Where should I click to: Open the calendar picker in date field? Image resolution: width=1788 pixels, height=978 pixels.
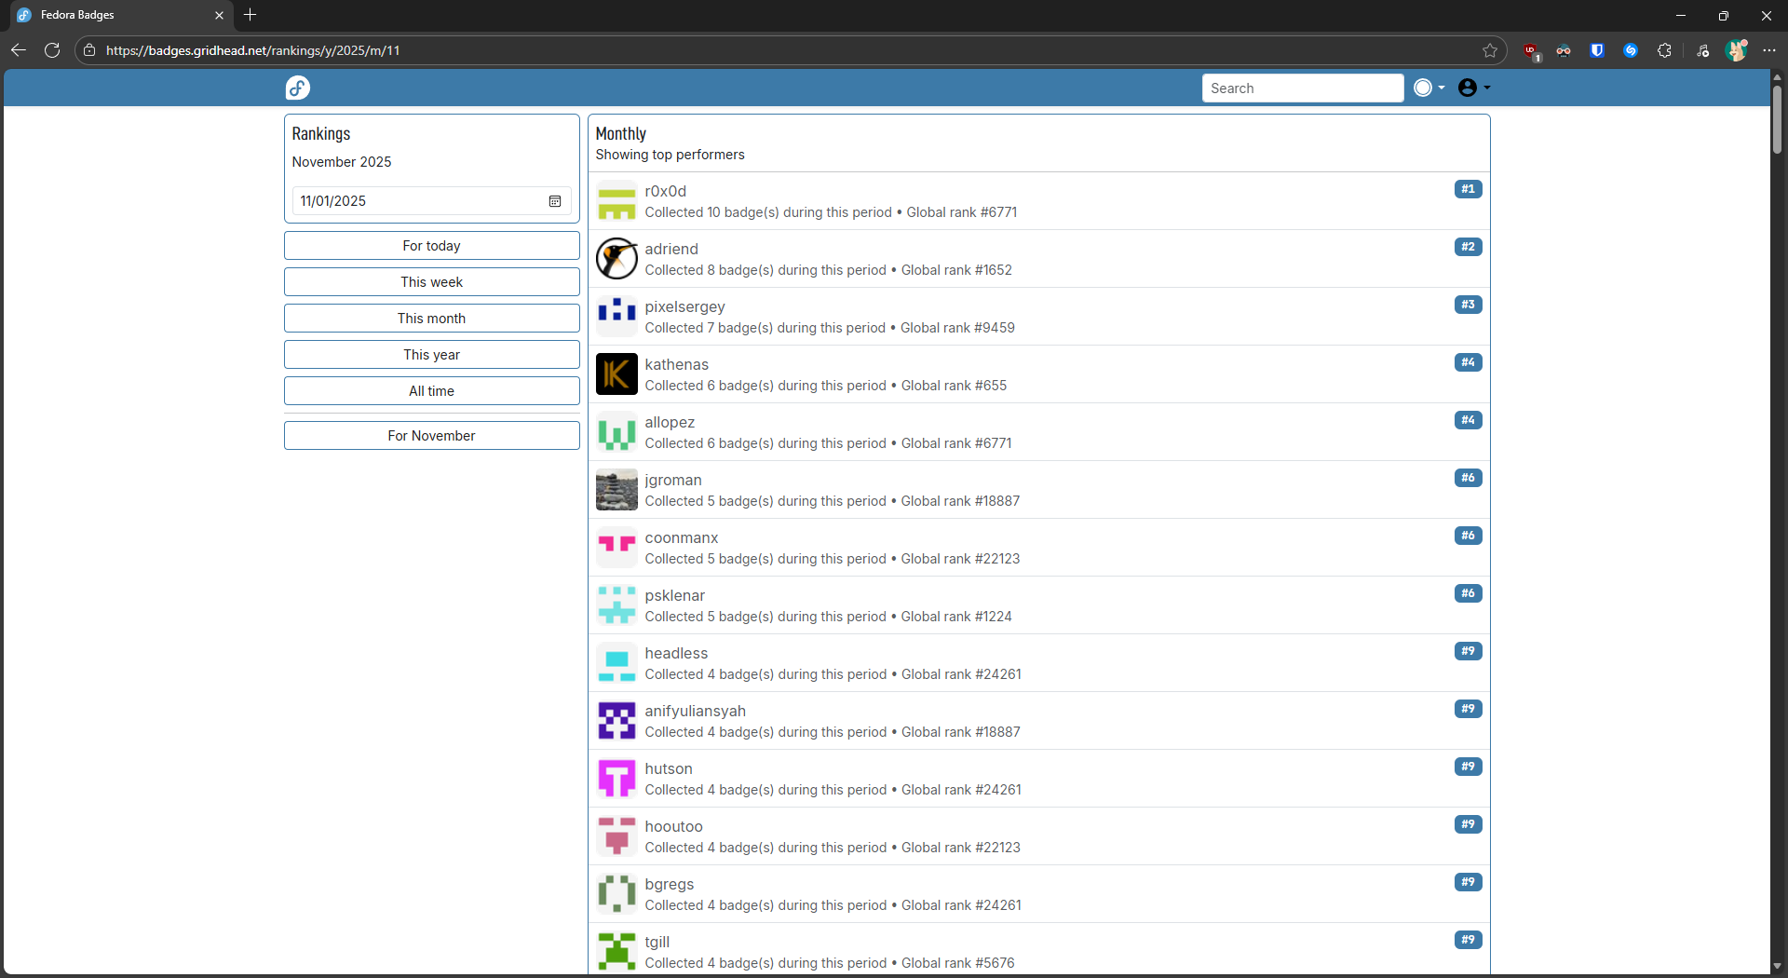pyautogui.click(x=555, y=201)
